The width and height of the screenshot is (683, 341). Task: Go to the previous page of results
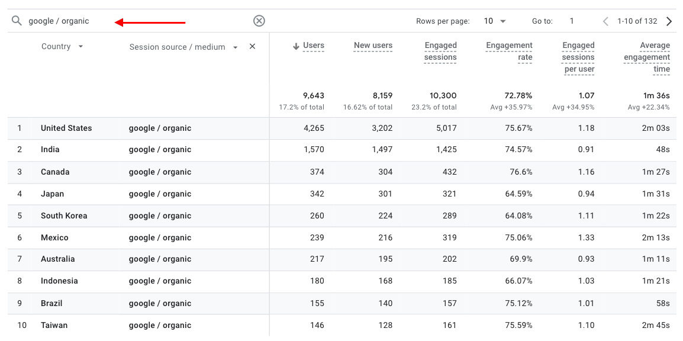pos(605,21)
